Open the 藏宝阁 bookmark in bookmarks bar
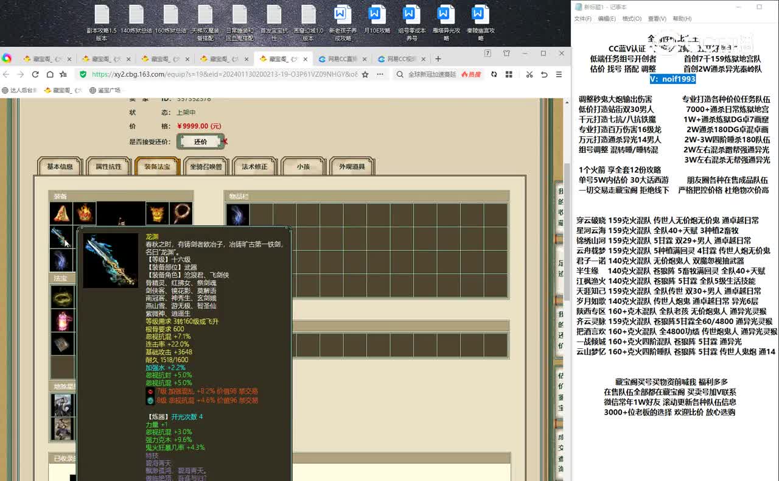The image size is (779, 481). tap(62, 90)
